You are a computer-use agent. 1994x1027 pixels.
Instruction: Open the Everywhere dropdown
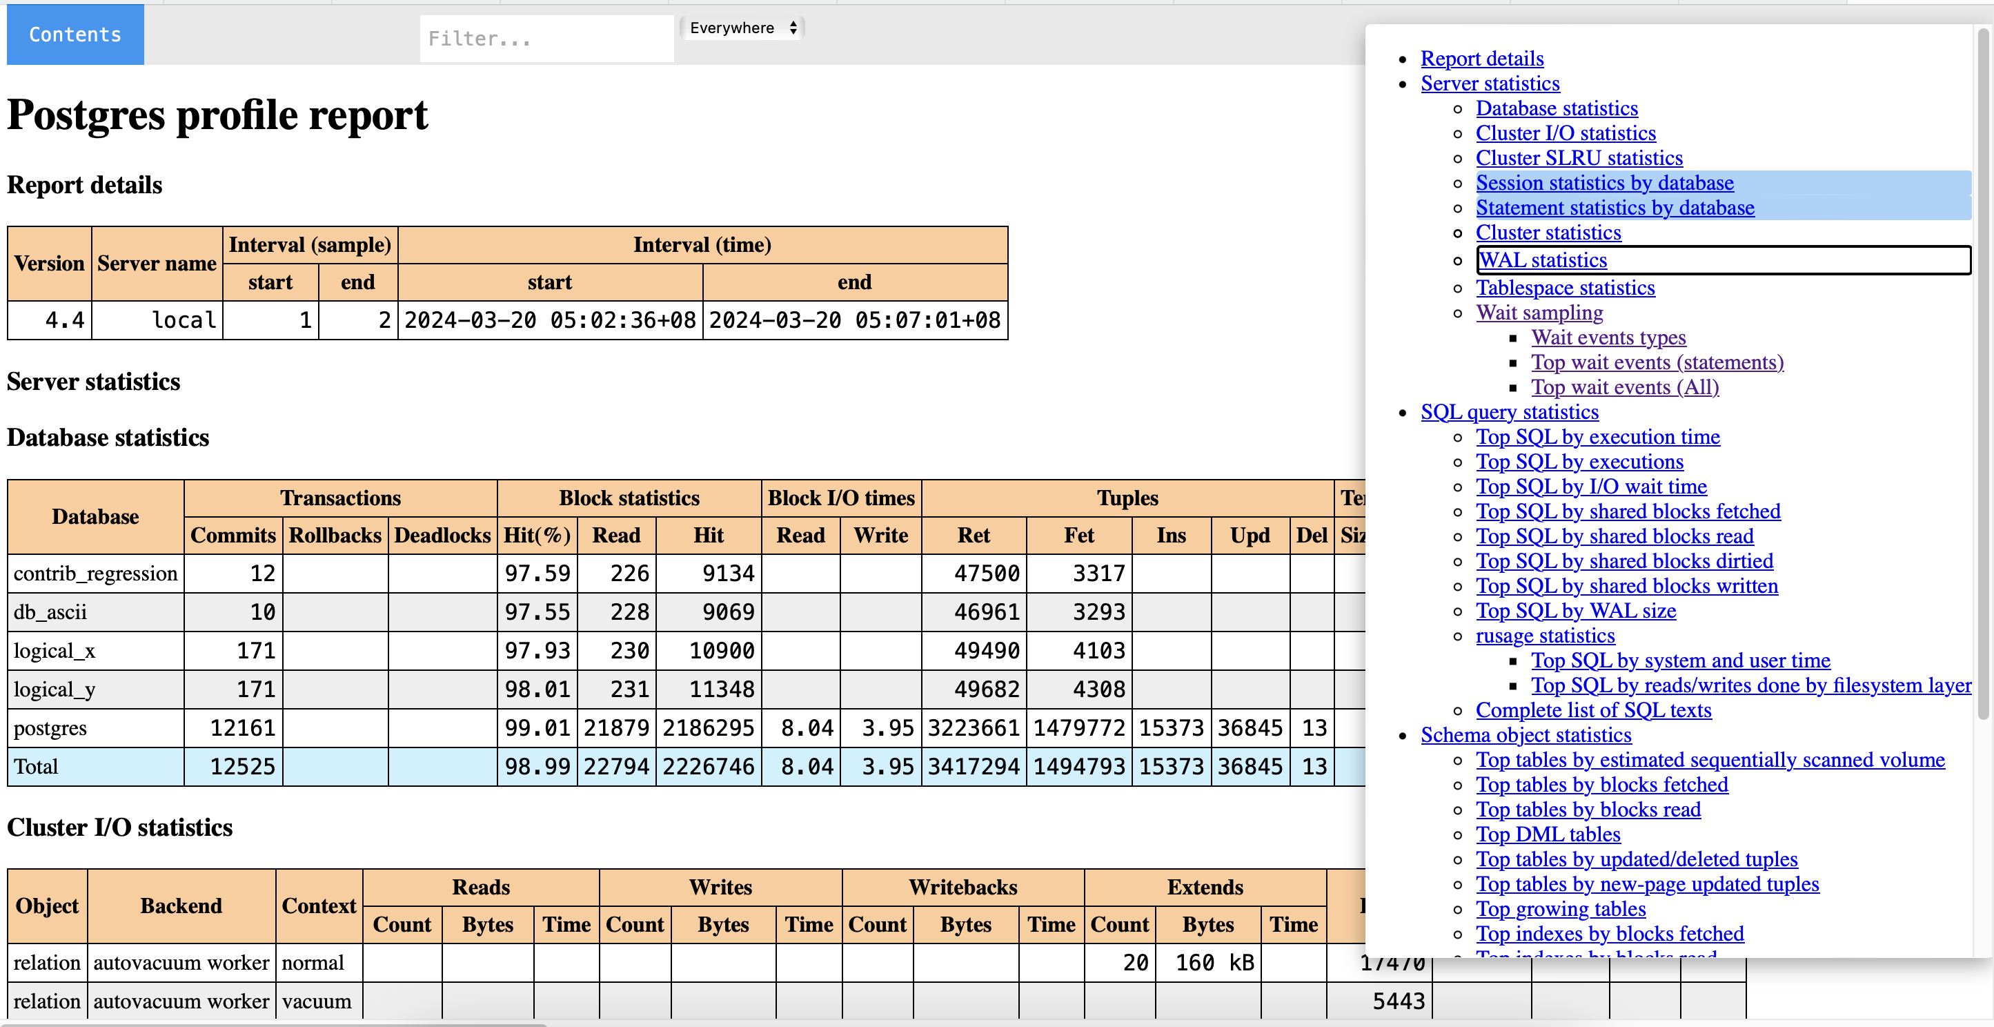pos(742,28)
